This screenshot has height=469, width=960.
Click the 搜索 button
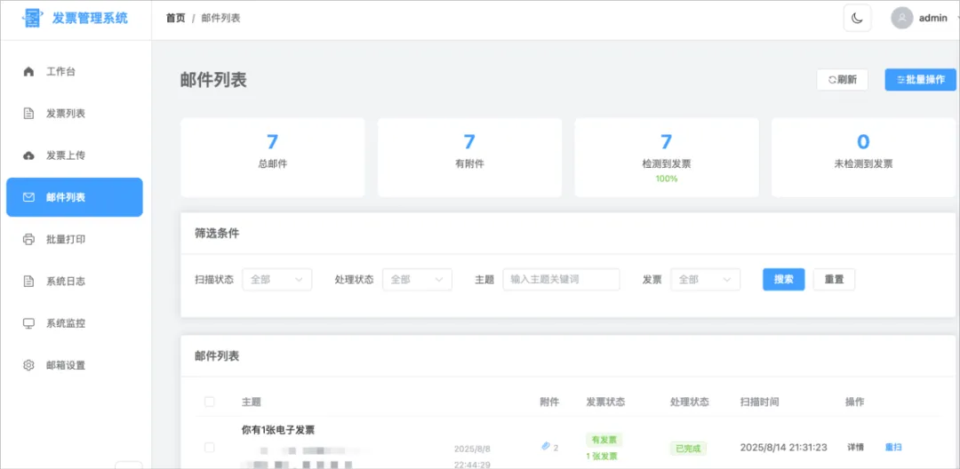(784, 280)
